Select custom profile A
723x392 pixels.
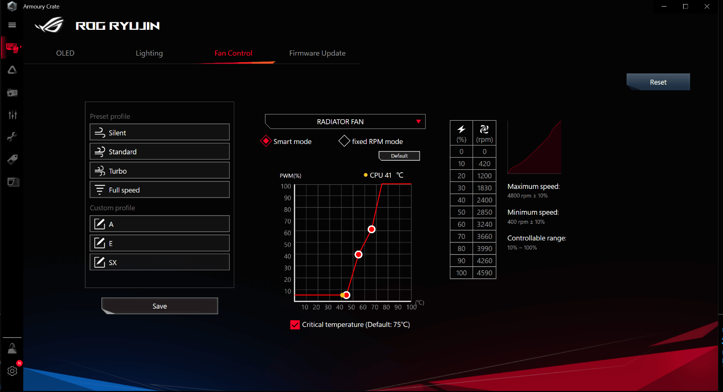160,224
